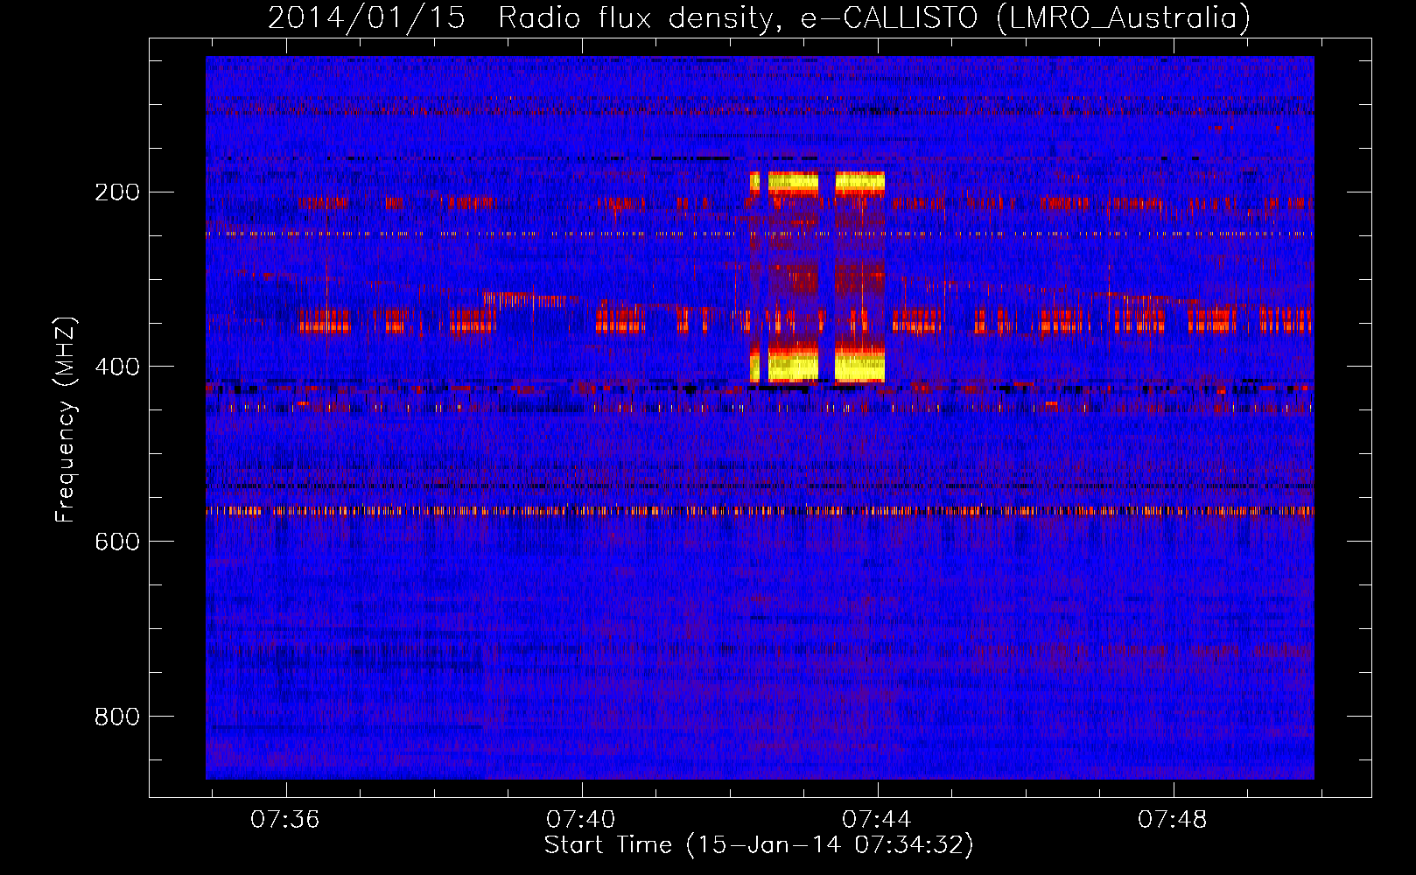1416x875 pixels.
Task: Click the plot title '2014/01/15 Radio flux density'
Action: click(759, 18)
